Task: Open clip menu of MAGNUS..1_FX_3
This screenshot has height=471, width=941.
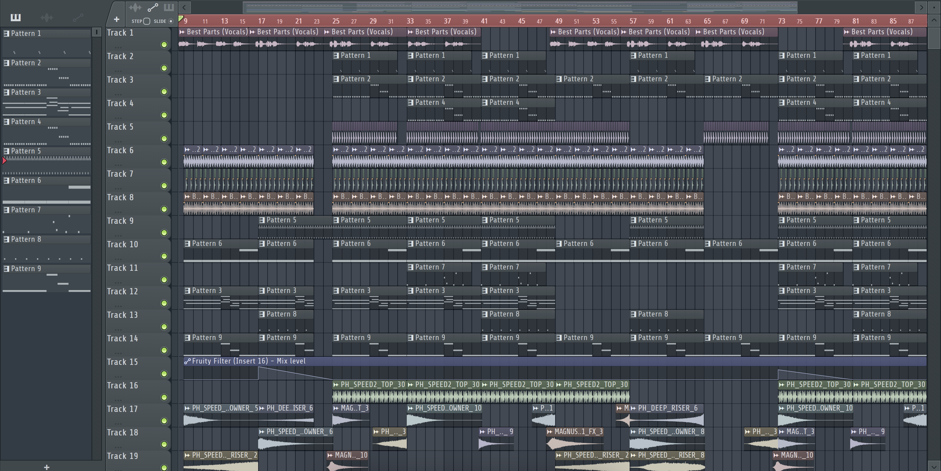Action: tap(550, 431)
